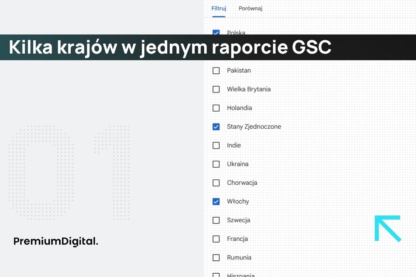Click the 'Rumunia' label text
The width and height of the screenshot is (416, 277).
[x=239, y=257]
